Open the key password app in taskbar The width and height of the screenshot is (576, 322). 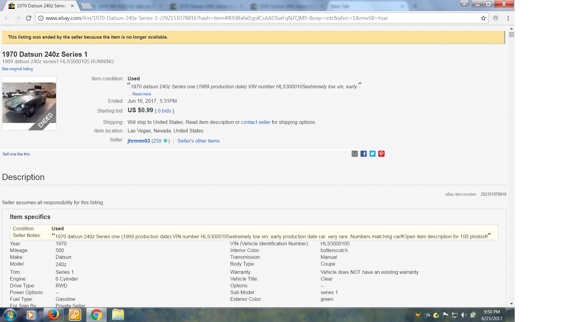point(75,315)
